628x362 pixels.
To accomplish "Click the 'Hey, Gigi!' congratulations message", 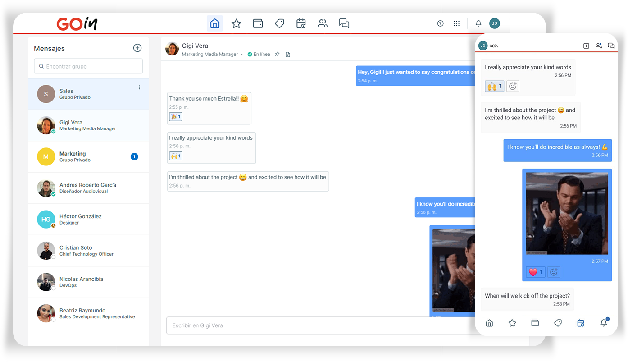I will point(415,76).
